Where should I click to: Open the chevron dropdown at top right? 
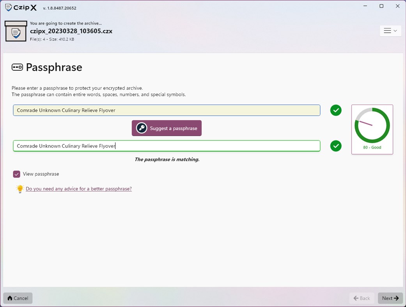(395, 30)
